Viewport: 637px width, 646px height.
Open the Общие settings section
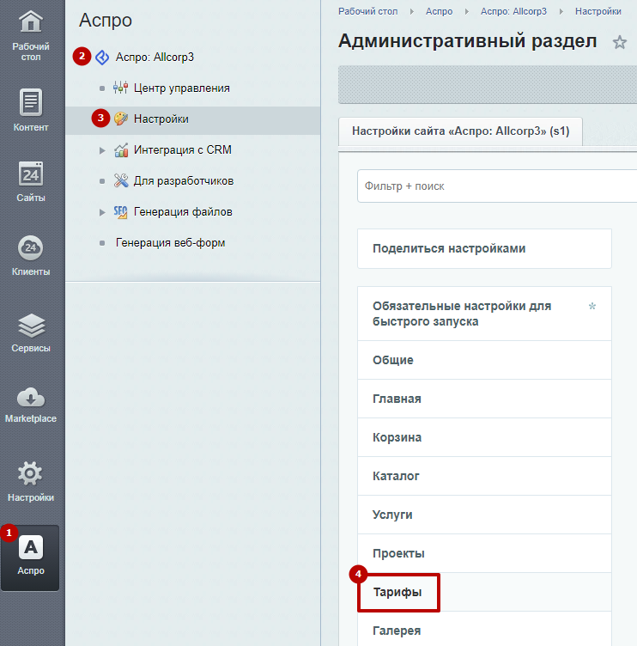484,360
